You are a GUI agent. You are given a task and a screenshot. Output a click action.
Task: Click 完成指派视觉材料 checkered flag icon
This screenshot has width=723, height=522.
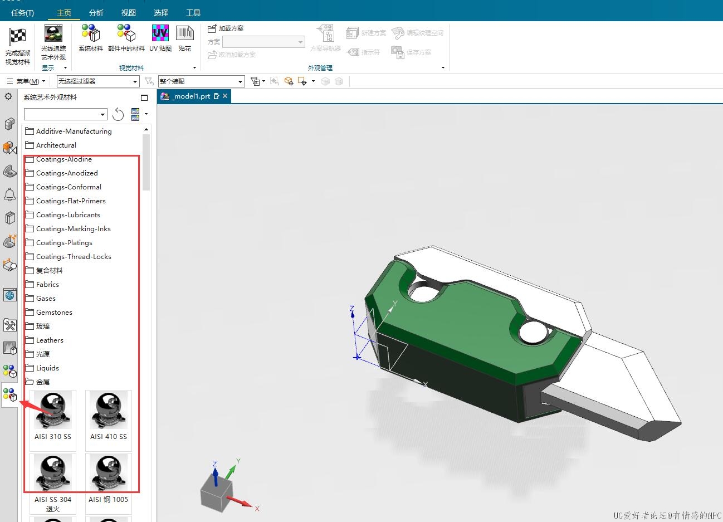point(17,38)
